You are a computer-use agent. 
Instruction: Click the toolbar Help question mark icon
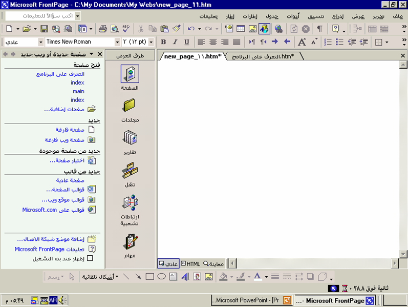point(335,29)
